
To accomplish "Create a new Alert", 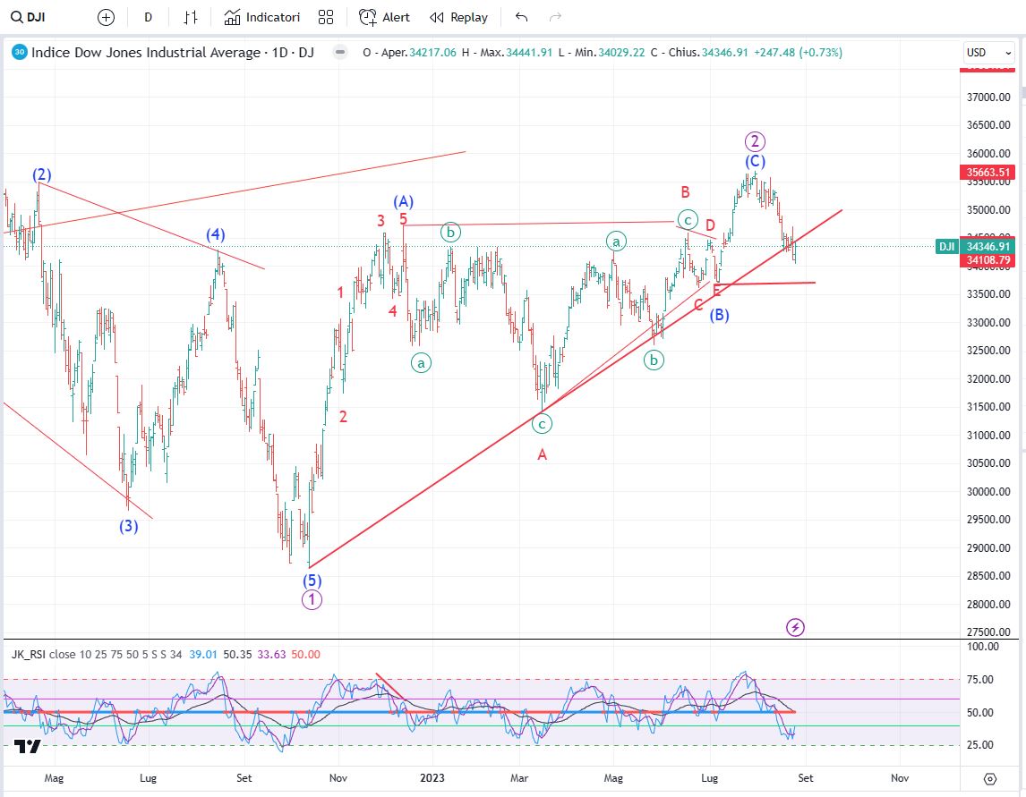I will tap(385, 18).
